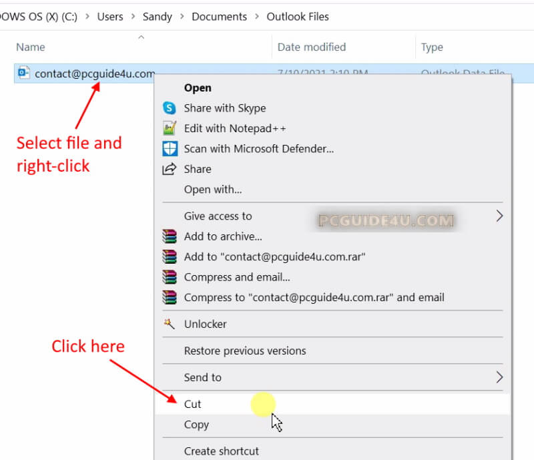Choose Copy from the context menu
The image size is (534, 460).
[x=196, y=425]
